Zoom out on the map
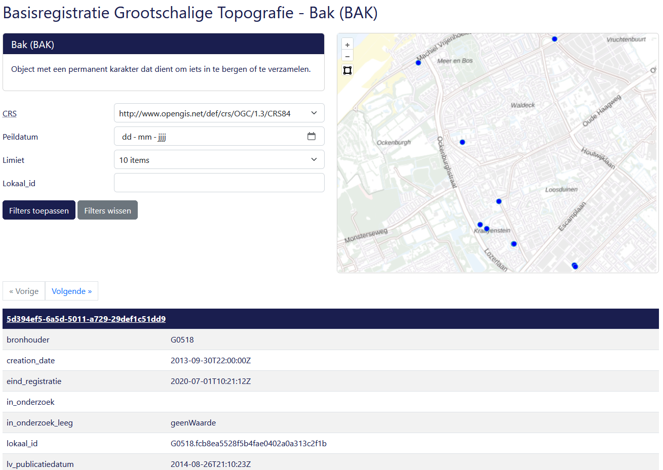 pos(347,56)
